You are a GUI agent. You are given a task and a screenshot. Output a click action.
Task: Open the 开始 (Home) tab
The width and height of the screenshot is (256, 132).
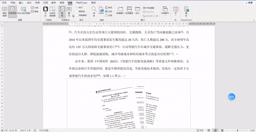tap(13, 3)
